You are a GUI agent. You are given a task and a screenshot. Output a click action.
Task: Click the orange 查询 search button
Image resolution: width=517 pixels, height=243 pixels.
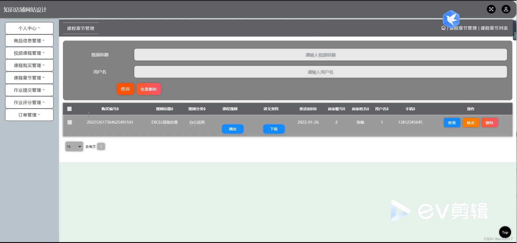click(125, 89)
